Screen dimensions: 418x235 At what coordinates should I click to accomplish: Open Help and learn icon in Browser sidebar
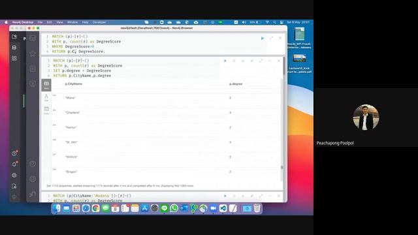(x=33, y=164)
